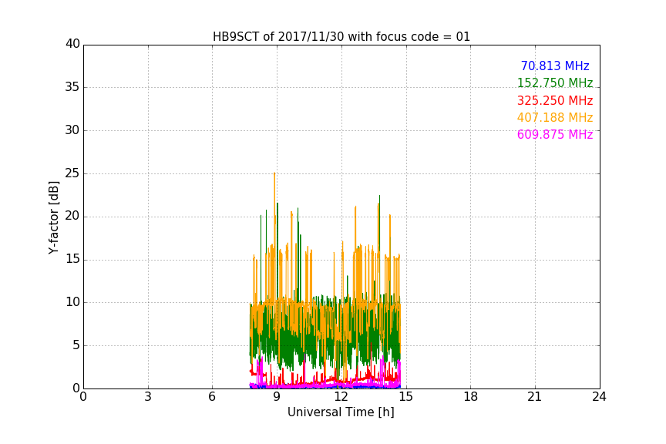Screen dimensions: 666x444
Task: Click the y-axis tick label 30
Action: pos(72,130)
